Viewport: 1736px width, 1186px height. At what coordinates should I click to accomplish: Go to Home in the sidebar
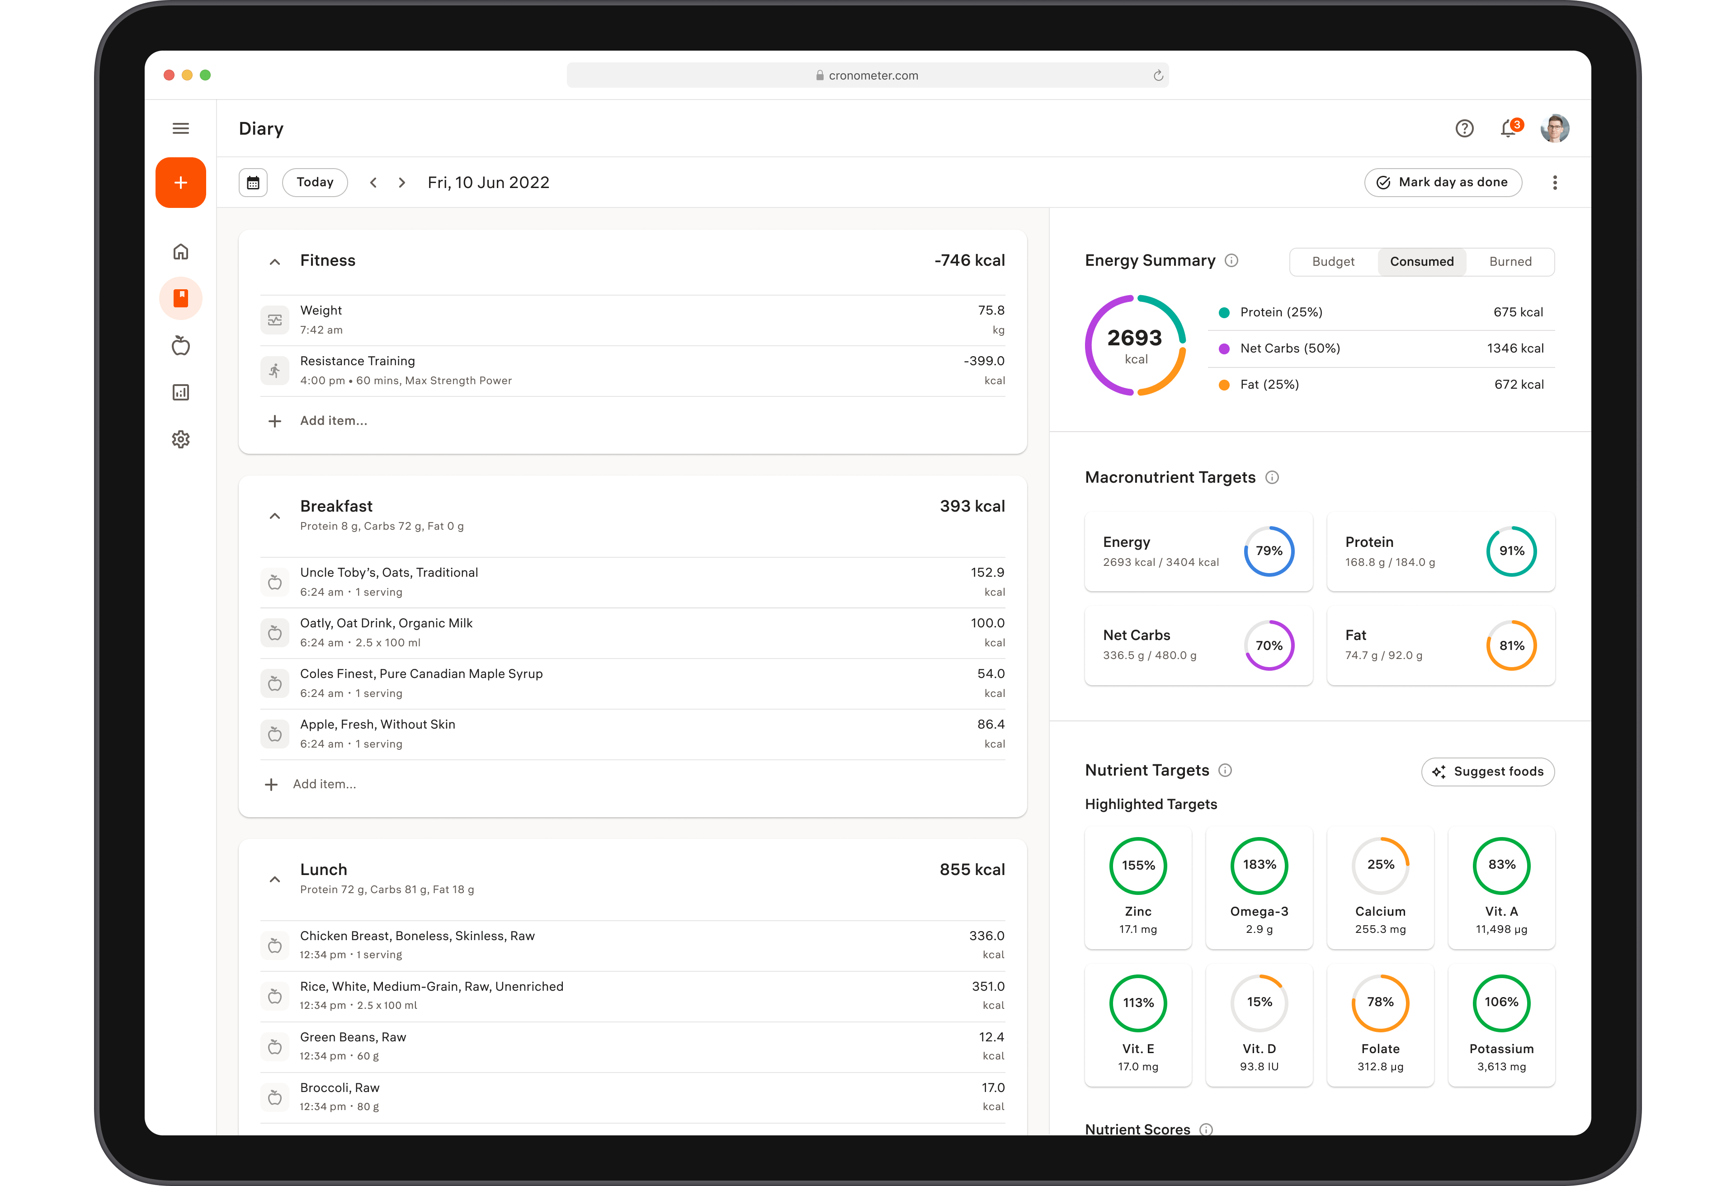point(181,252)
